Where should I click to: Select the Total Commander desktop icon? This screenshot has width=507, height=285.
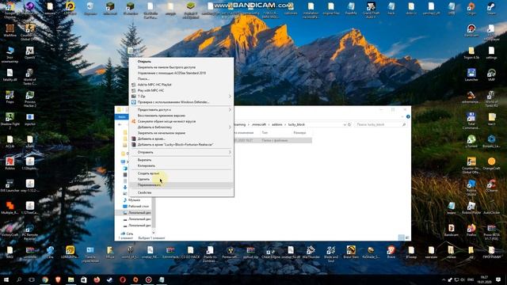[471, 121]
